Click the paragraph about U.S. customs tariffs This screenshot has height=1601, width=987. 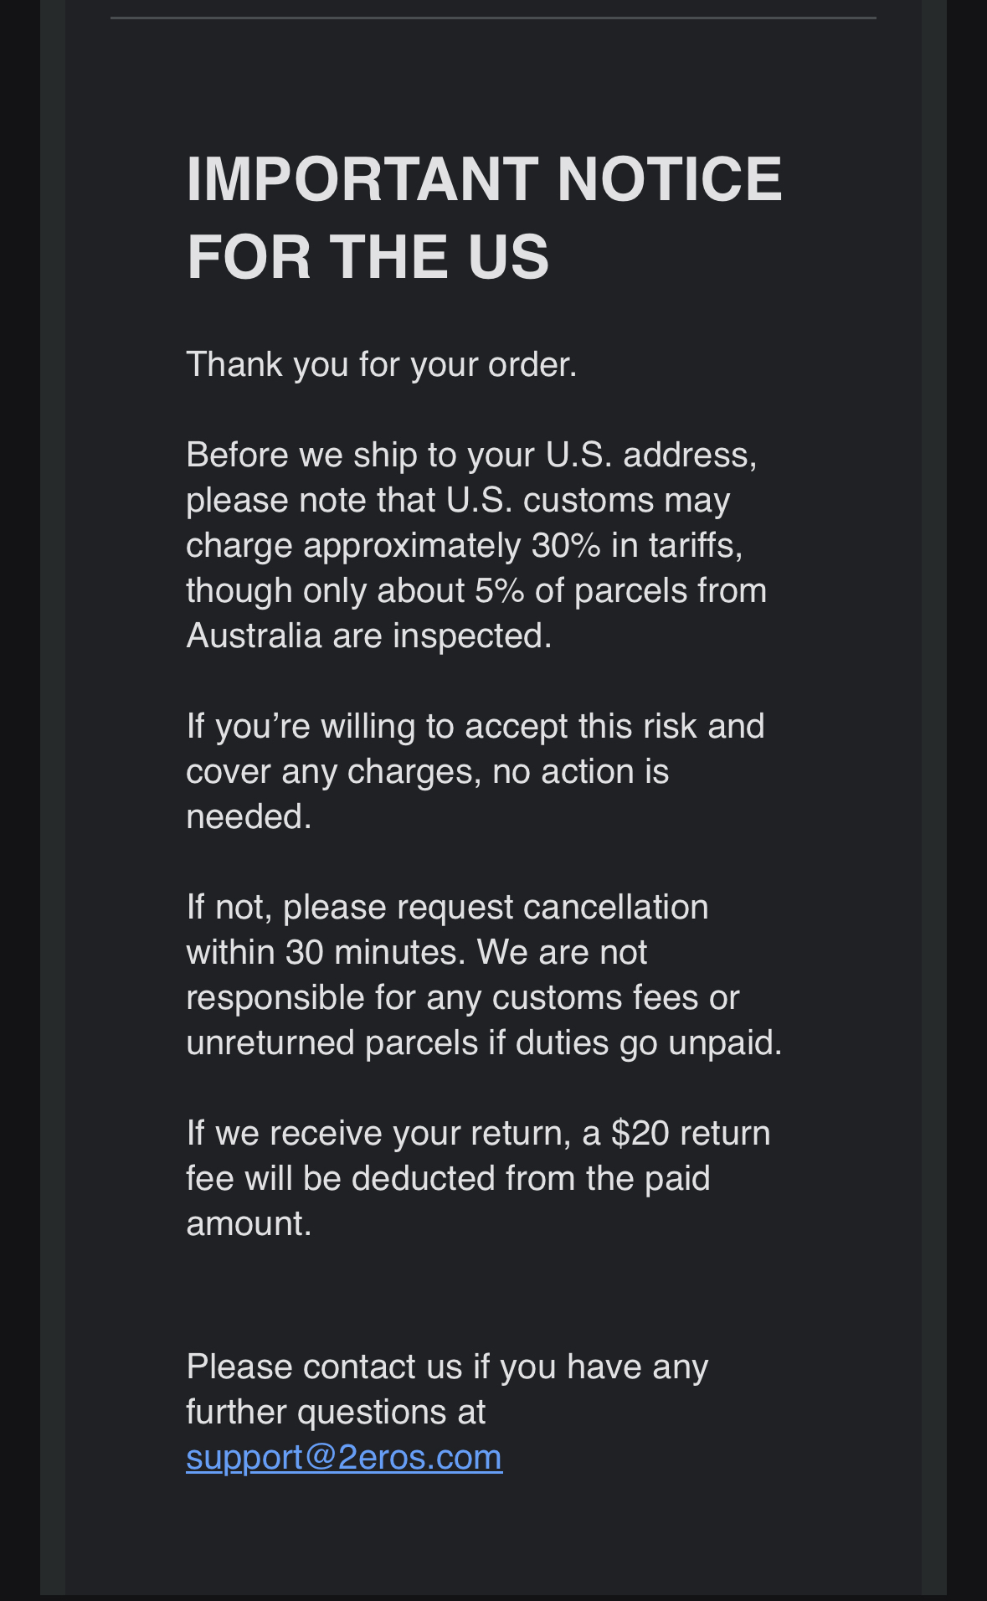(x=476, y=545)
